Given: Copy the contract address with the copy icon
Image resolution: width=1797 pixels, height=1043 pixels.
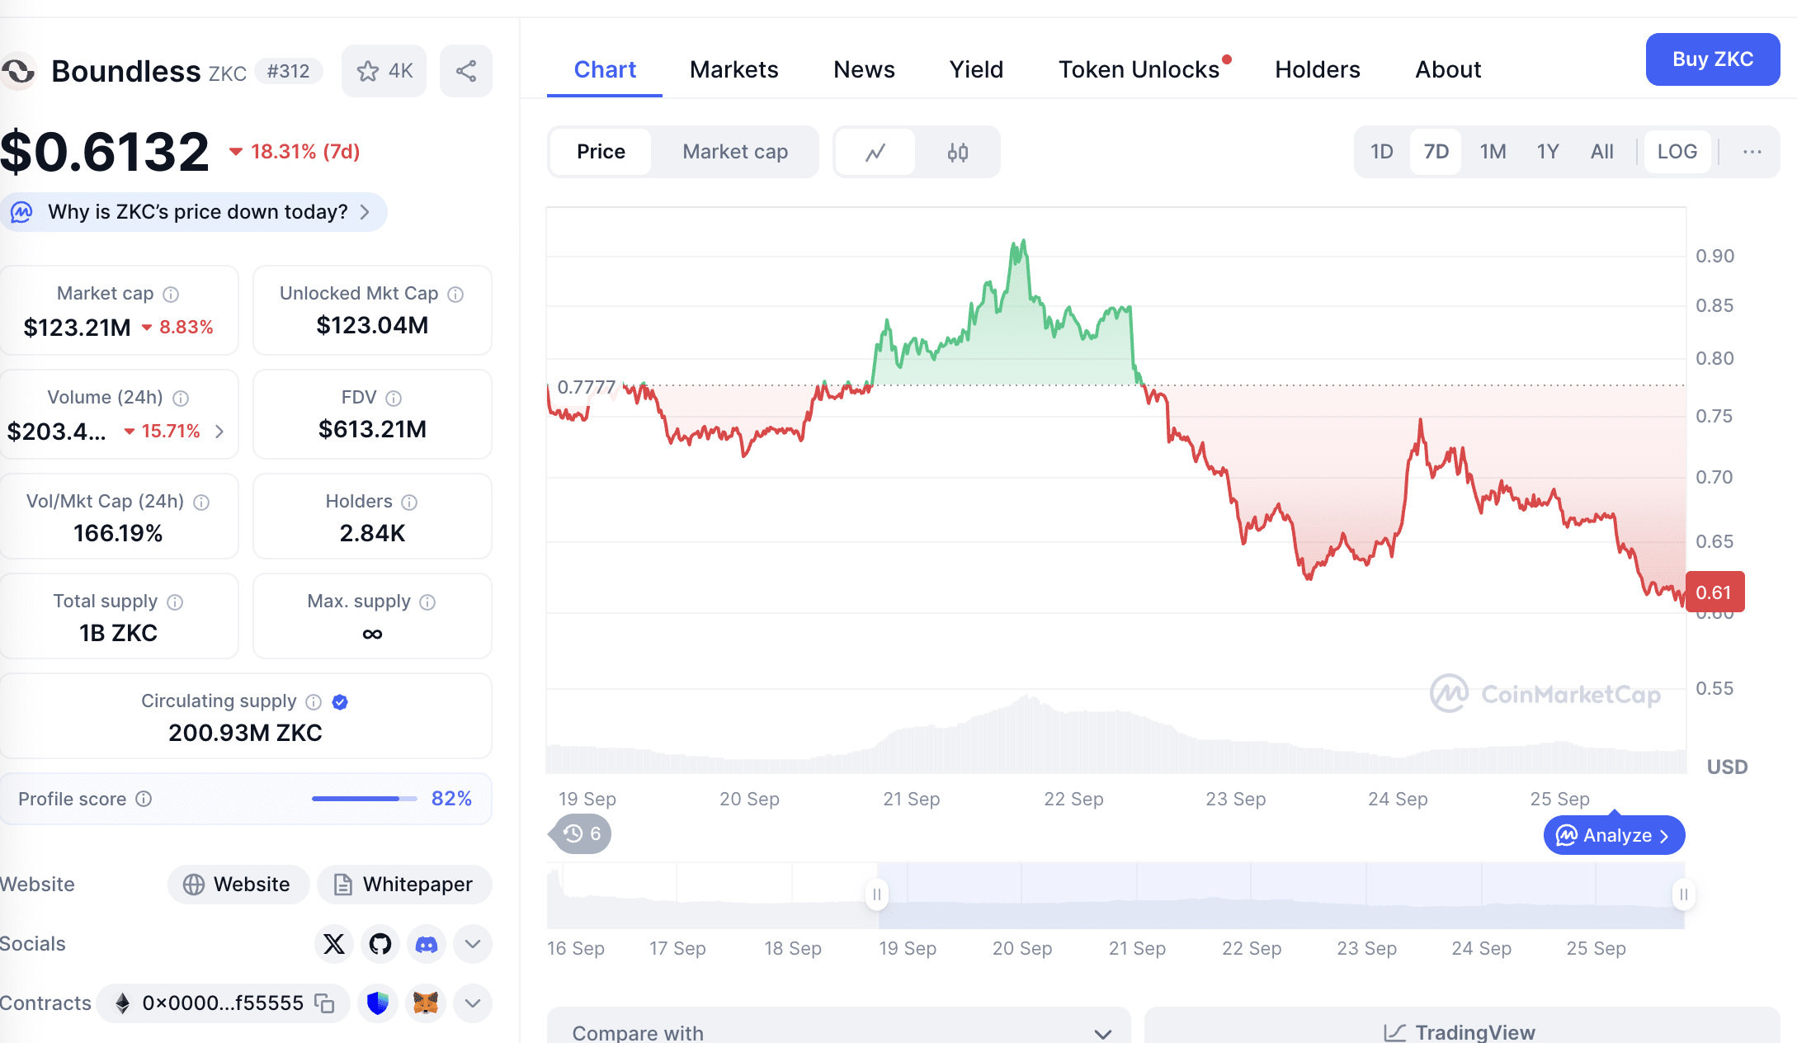Looking at the screenshot, I should (x=325, y=1003).
